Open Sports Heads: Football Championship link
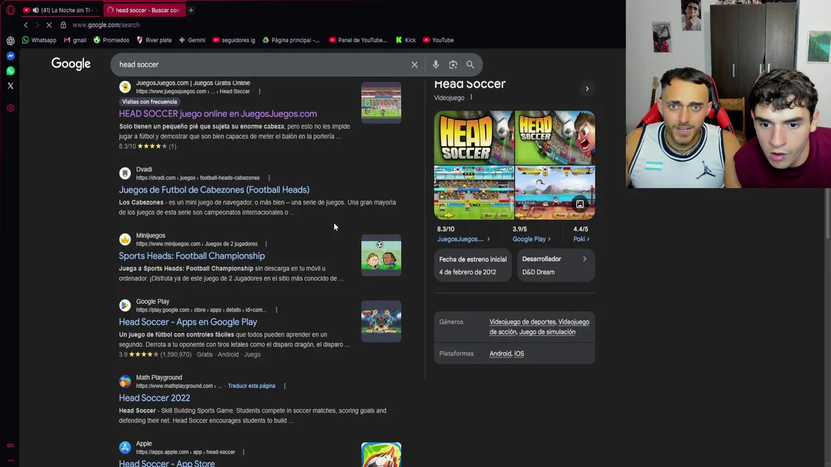831x467 pixels. (x=192, y=256)
